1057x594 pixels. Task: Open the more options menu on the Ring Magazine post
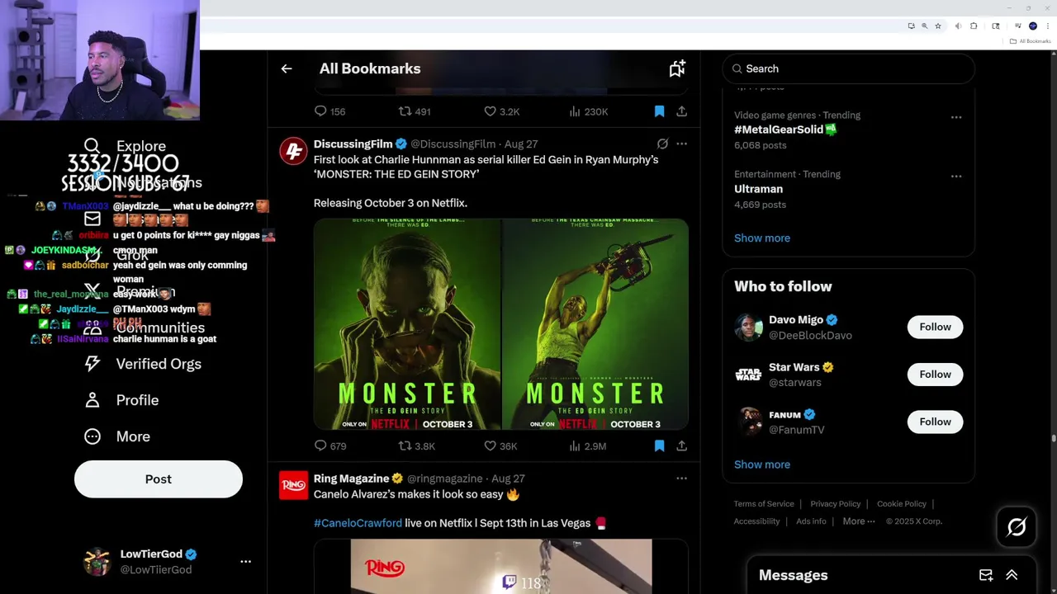click(x=681, y=478)
